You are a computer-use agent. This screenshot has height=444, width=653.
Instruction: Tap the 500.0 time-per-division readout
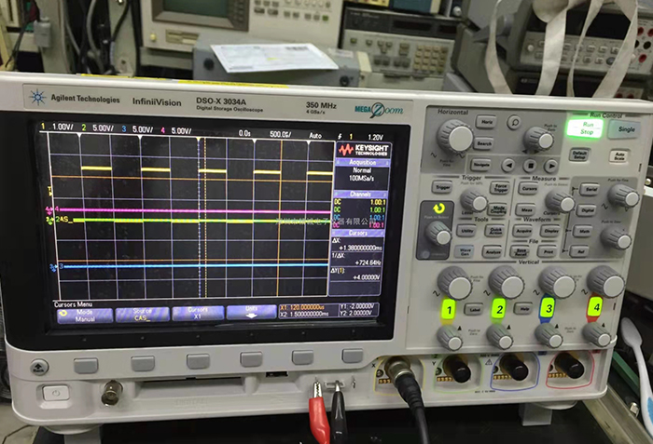(x=280, y=134)
